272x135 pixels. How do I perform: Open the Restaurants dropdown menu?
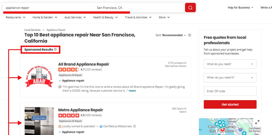[16, 17]
